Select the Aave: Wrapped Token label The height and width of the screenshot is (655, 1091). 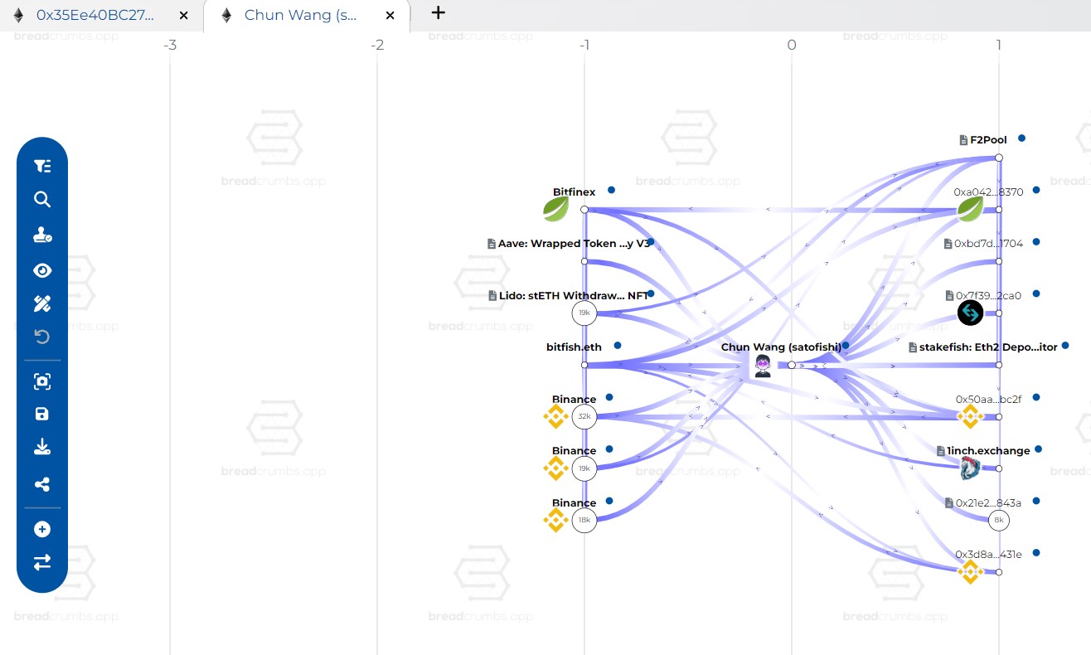pyautogui.click(x=575, y=244)
